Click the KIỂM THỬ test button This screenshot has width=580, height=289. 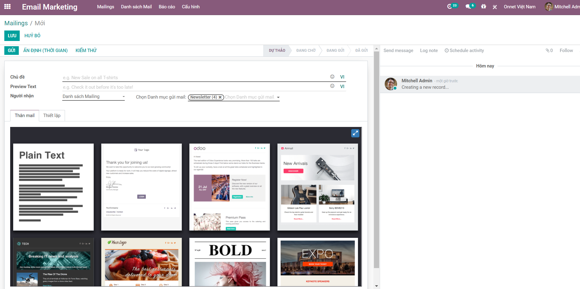(86, 51)
